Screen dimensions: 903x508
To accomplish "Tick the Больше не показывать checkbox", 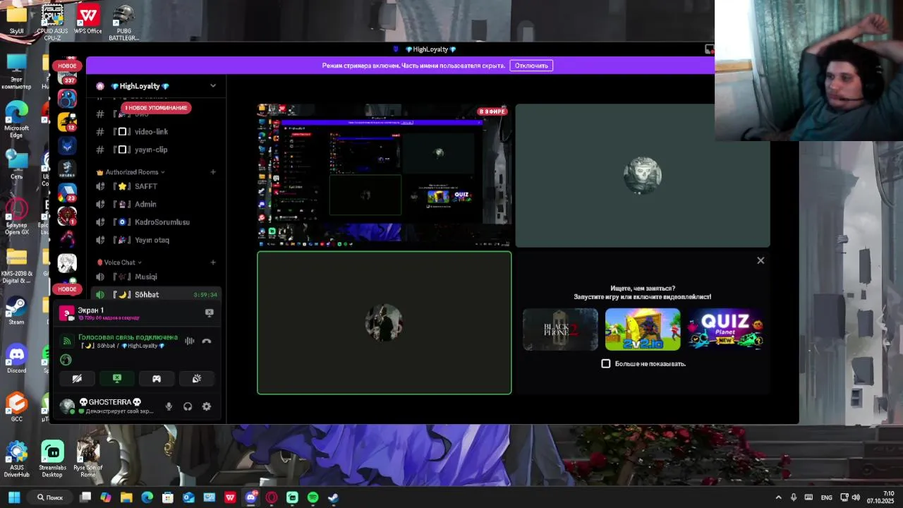I will pyautogui.click(x=605, y=363).
